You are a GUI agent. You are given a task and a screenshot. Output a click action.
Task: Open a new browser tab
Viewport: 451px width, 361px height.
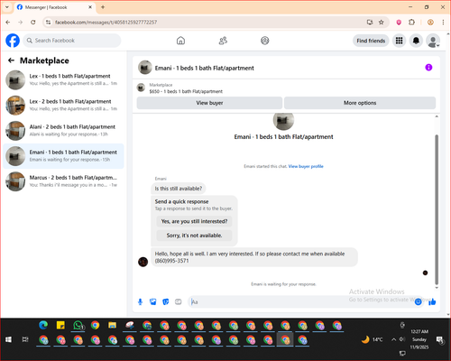tap(103, 7)
